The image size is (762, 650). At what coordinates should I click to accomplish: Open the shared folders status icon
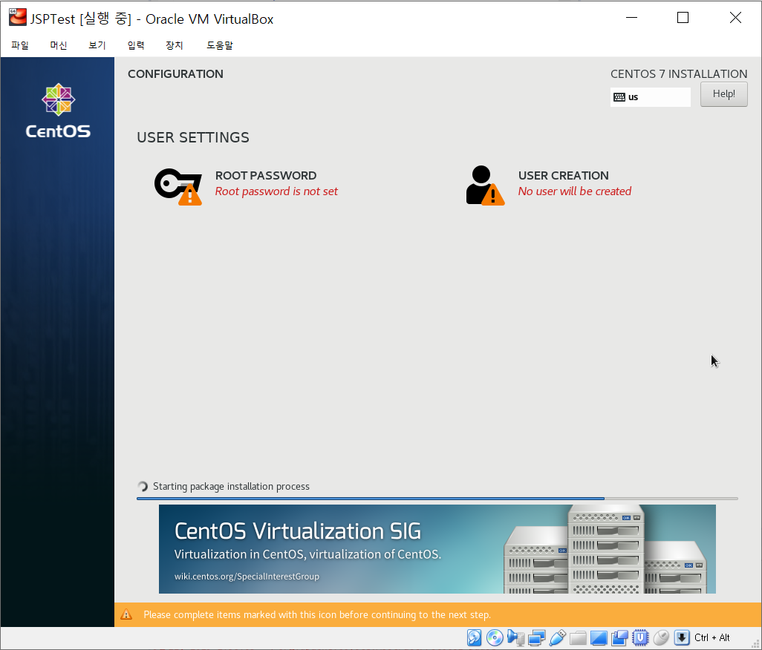pos(578,637)
